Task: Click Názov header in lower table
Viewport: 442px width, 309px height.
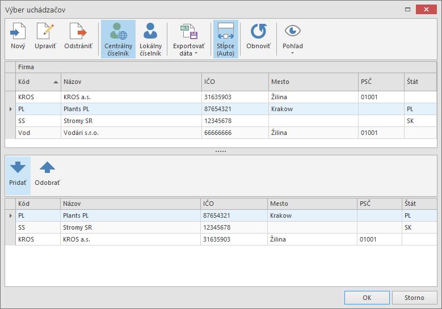Action: 131,204
